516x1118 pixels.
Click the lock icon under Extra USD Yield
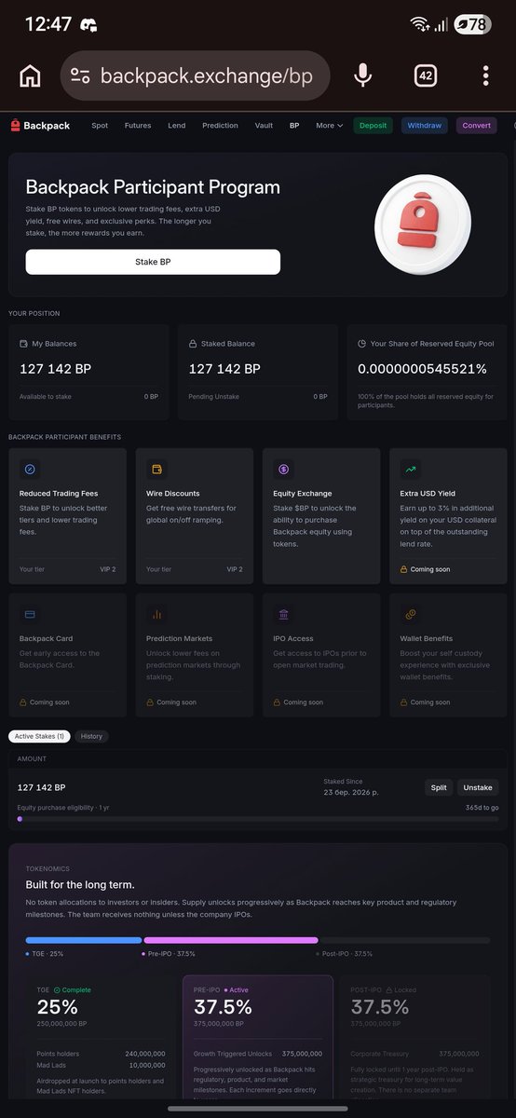(403, 568)
